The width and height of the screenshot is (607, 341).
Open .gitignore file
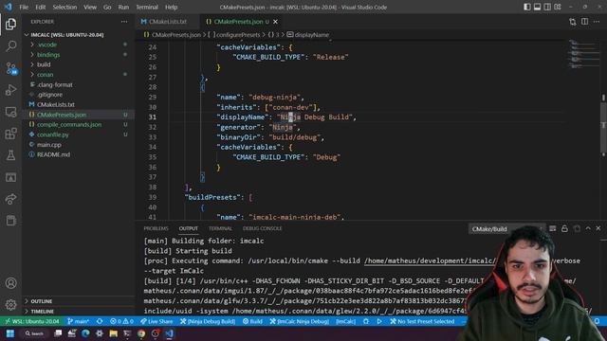(x=49, y=95)
